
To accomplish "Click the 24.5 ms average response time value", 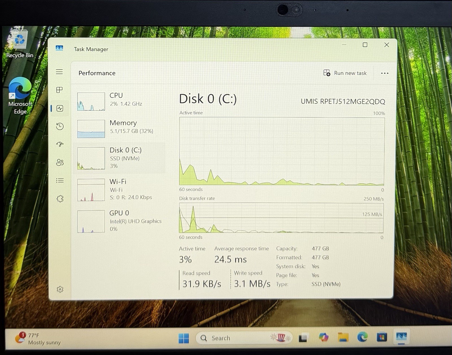I will tap(231, 259).
